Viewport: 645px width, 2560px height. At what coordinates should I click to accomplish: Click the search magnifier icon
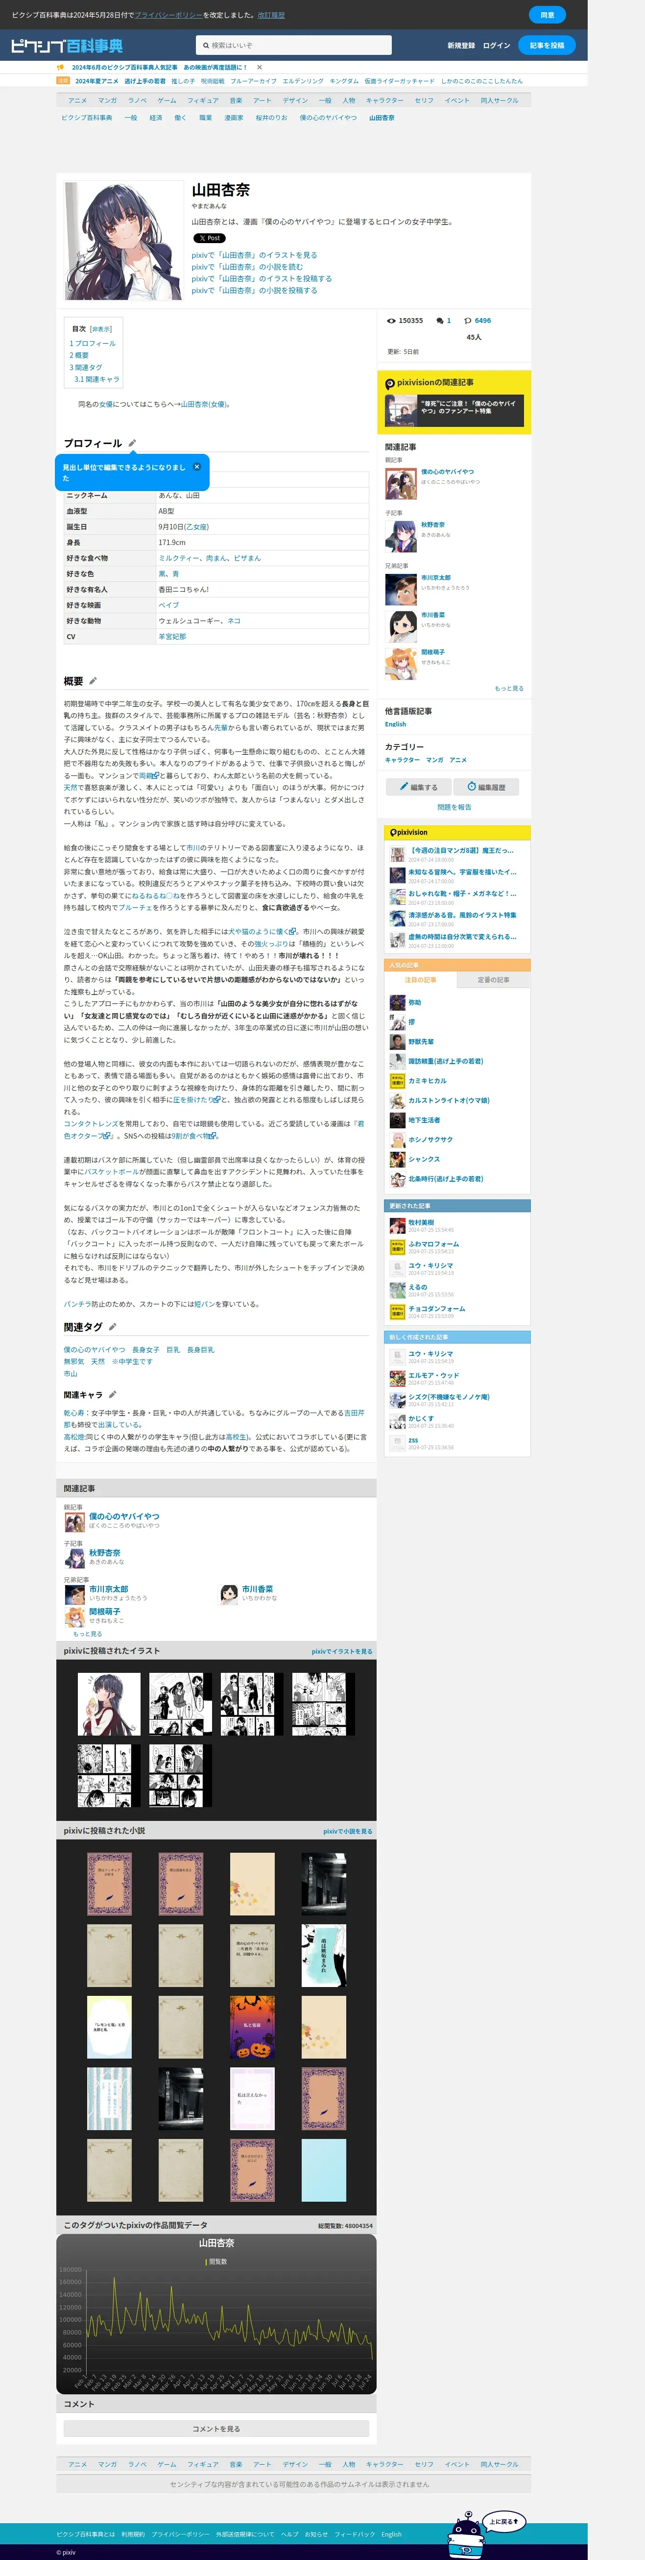205,45
